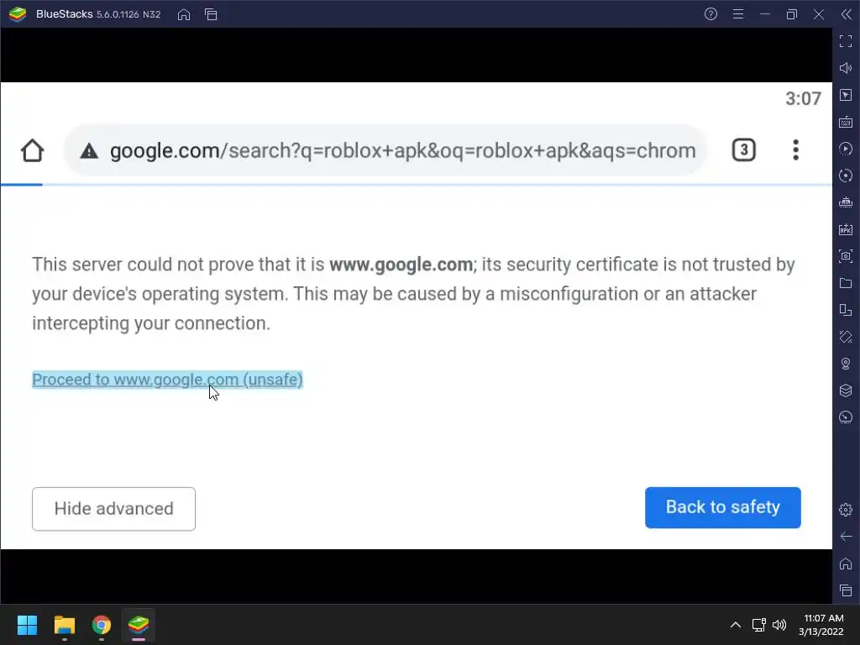Show hidden tray icons chevron

coord(736,625)
